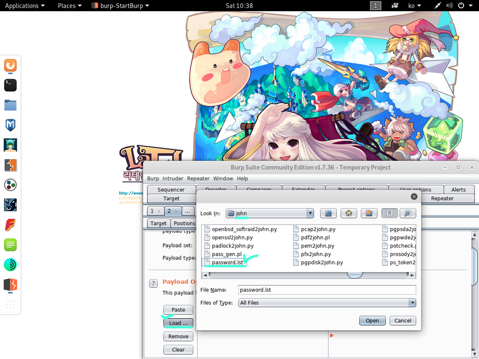Screen dimensions: 479x359
Task: Switch to Repeater tab on right
Action: coord(442,198)
